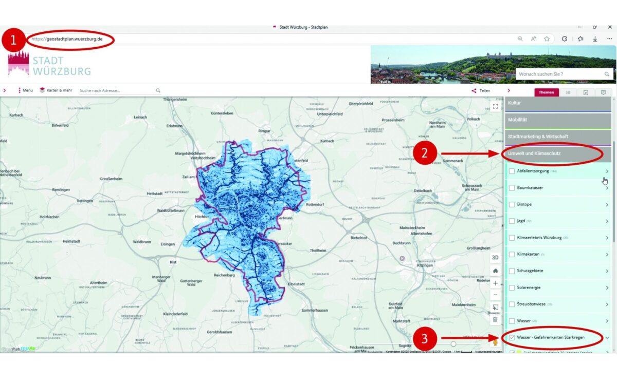617x385 pixels.
Task: Activate the 3D map view icon
Action: click(495, 257)
